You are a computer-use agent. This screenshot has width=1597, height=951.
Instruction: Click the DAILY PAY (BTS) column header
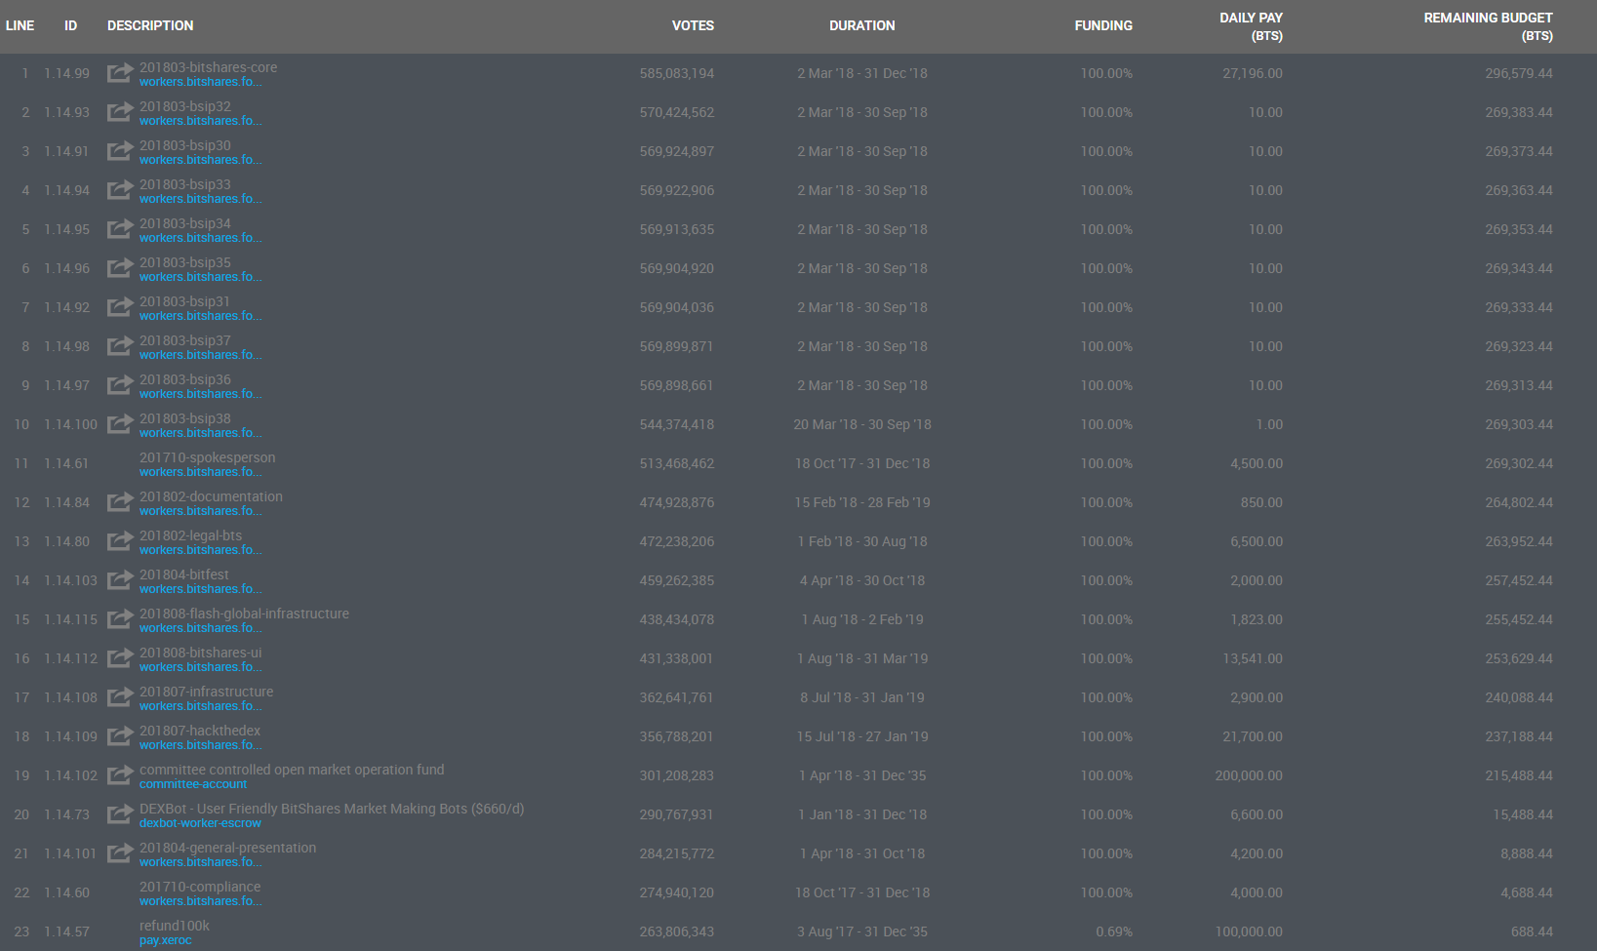click(1251, 26)
